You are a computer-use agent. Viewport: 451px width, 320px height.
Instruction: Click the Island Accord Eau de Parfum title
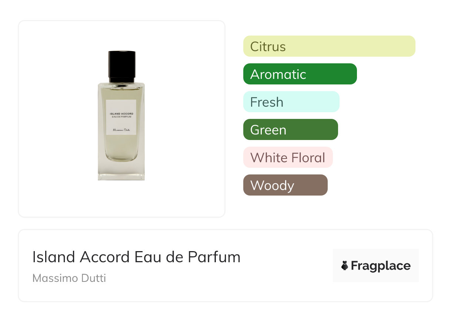pos(136,257)
